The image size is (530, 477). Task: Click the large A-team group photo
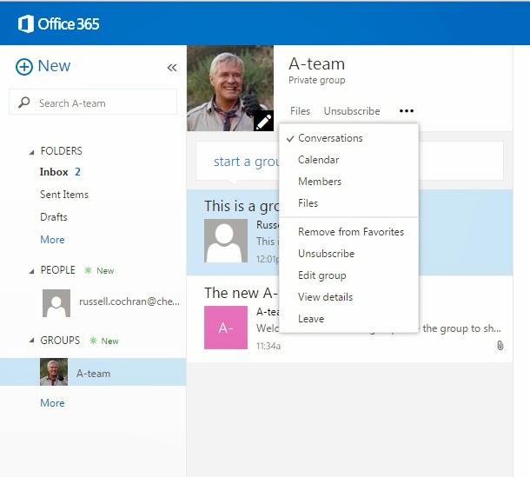point(230,89)
